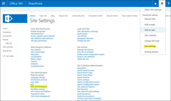Open Access requests and invitations

pyautogui.click(x=43, y=36)
